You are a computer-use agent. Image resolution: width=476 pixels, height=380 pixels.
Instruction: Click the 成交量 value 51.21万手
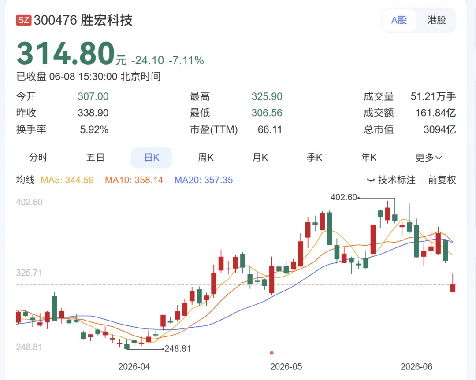[433, 96]
